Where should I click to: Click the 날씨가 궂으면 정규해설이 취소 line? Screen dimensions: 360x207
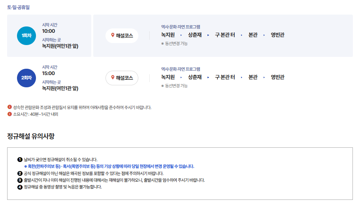coord(60,160)
